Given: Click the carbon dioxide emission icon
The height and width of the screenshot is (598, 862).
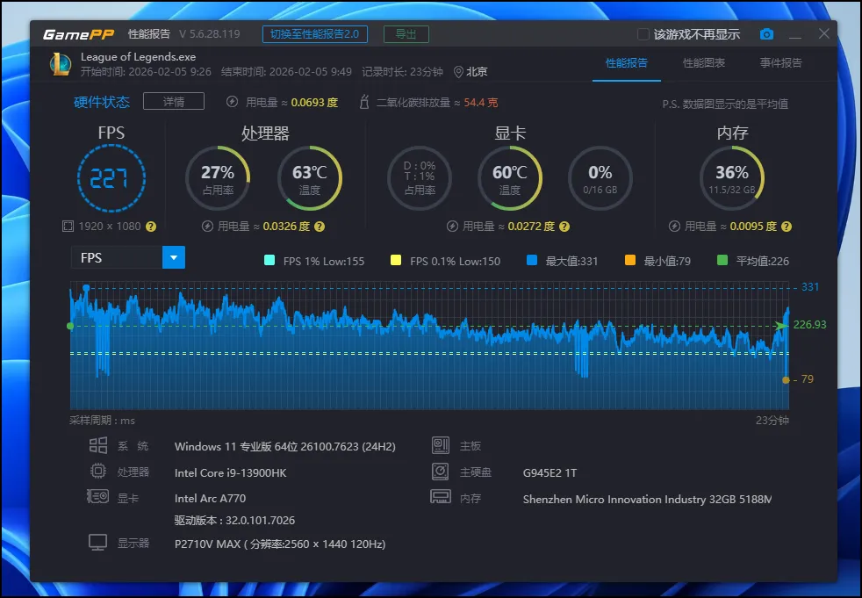Looking at the screenshot, I should pyautogui.click(x=364, y=102).
